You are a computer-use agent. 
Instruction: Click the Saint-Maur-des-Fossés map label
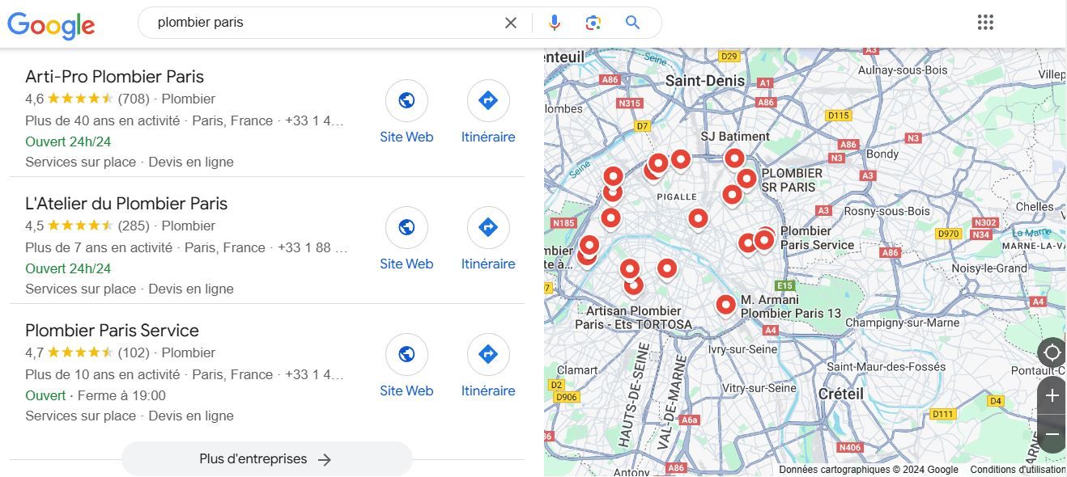pyautogui.click(x=886, y=366)
